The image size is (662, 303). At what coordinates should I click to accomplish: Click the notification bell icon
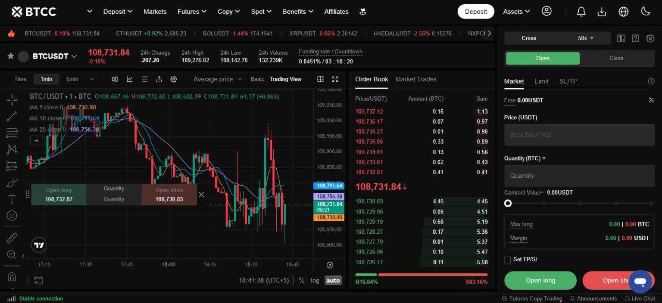coord(581,12)
